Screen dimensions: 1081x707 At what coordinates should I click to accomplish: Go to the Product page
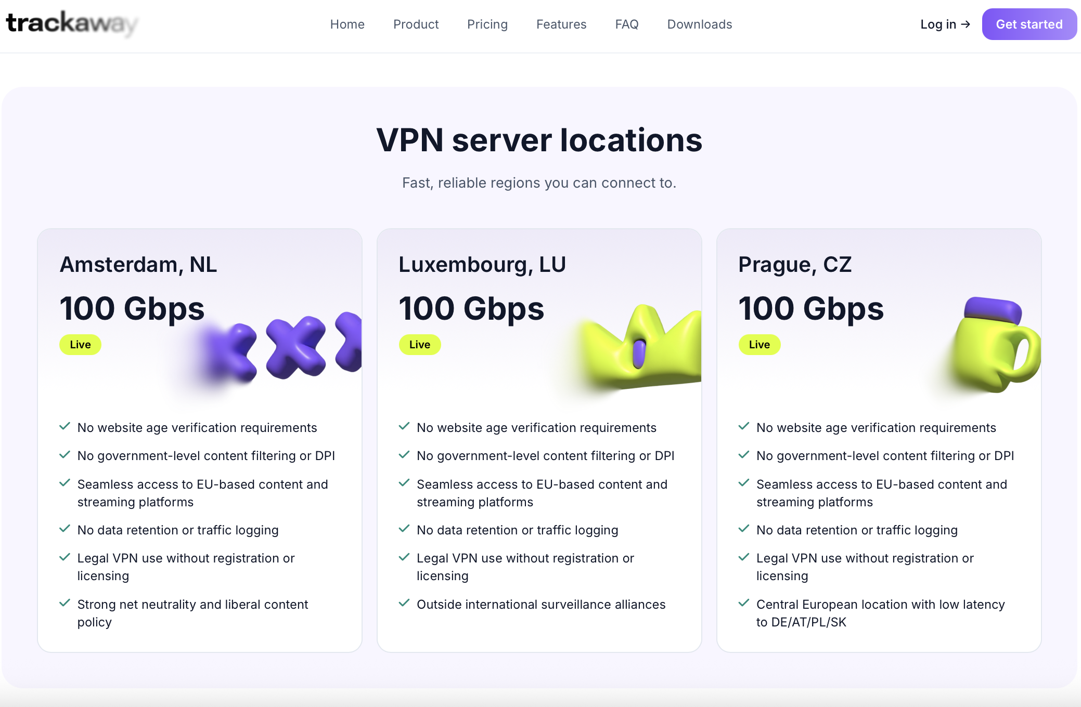416,24
